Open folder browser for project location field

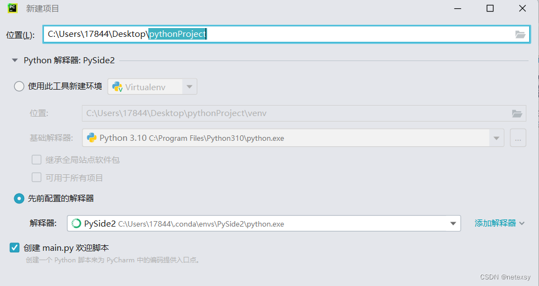[x=520, y=34]
